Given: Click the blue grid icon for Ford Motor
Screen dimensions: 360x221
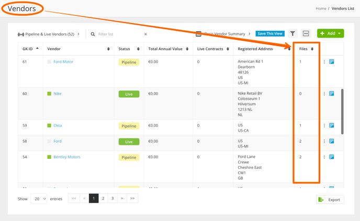Looking at the screenshot, I should (332, 62).
